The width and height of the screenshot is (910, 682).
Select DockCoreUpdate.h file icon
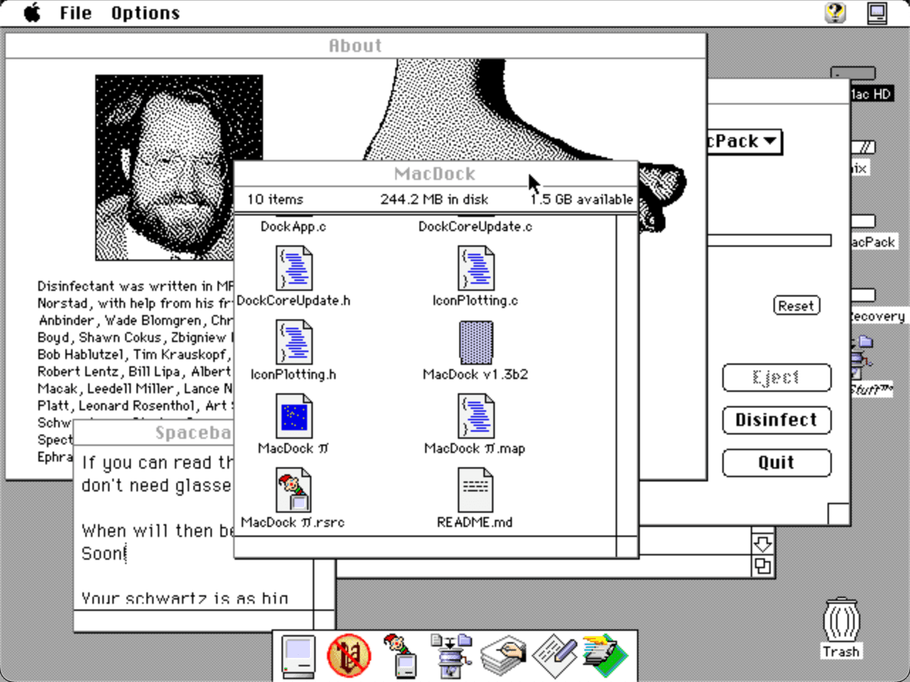[x=294, y=267]
